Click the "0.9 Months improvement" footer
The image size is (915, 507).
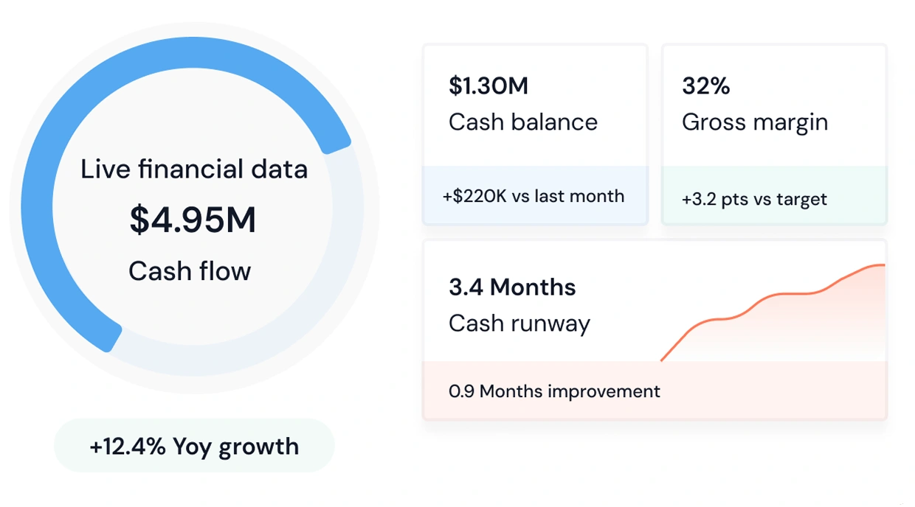click(554, 391)
